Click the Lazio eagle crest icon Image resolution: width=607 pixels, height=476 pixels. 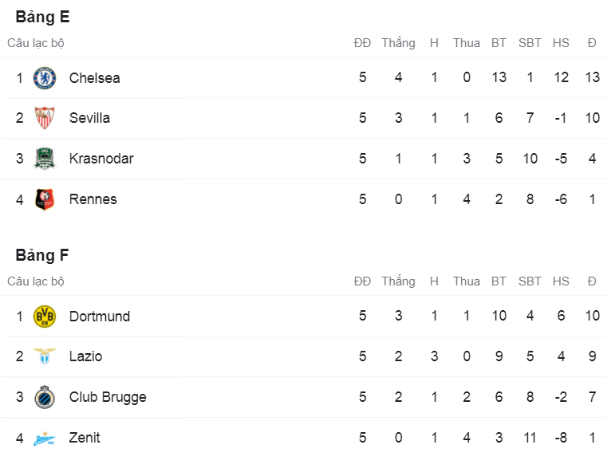[45, 356]
